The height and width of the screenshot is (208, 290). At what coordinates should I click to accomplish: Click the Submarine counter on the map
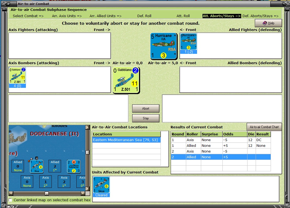pyautogui.click(x=74, y=166)
